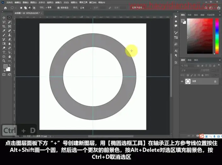222x165 pixels.
Task: Select the Lasso tool
Action: (4, 22)
